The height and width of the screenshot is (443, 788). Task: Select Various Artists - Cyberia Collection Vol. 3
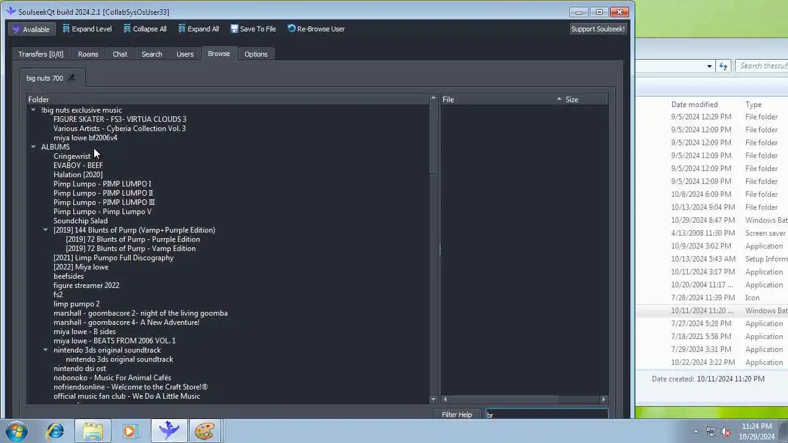pos(119,129)
